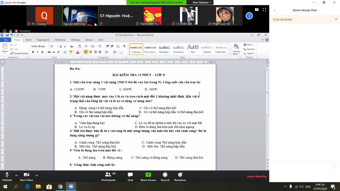Open the Calibri font name dropdown

click(x=48, y=46)
